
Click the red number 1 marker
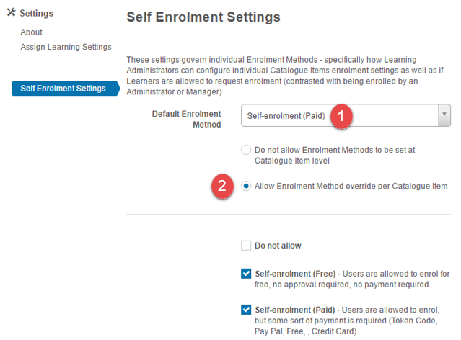point(343,115)
